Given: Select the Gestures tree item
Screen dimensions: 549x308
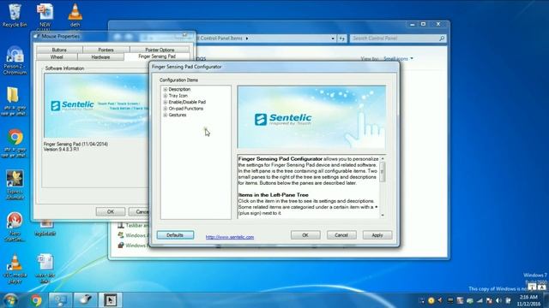Looking at the screenshot, I should [x=178, y=115].
